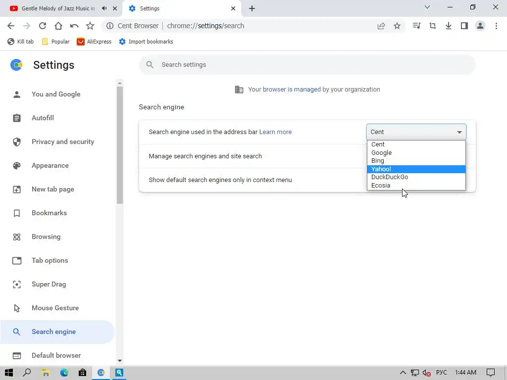Open Privacy and security section

pyautogui.click(x=57, y=142)
